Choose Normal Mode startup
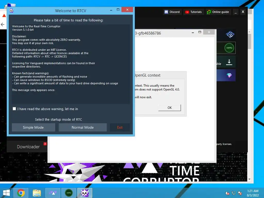The width and height of the screenshot is (264, 198). [82, 127]
